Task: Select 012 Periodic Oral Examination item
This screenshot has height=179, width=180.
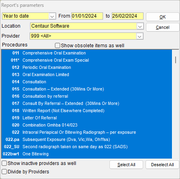Action: 87,67
